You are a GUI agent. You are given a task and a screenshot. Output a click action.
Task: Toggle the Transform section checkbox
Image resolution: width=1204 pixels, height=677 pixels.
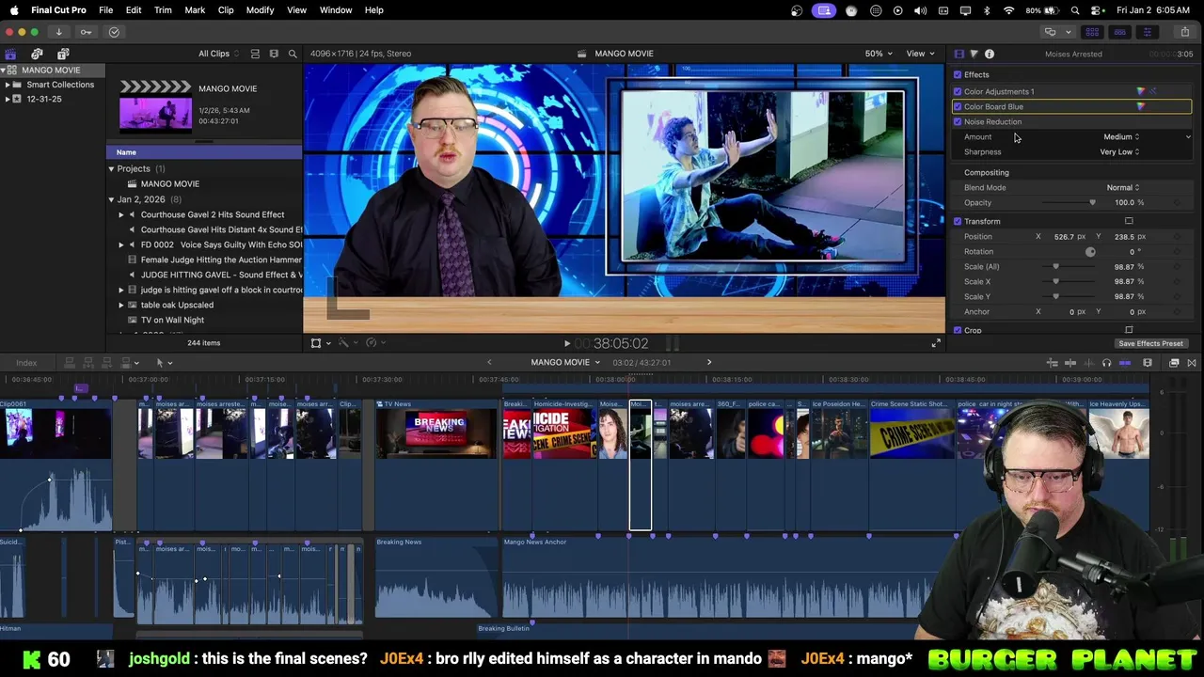coord(958,221)
